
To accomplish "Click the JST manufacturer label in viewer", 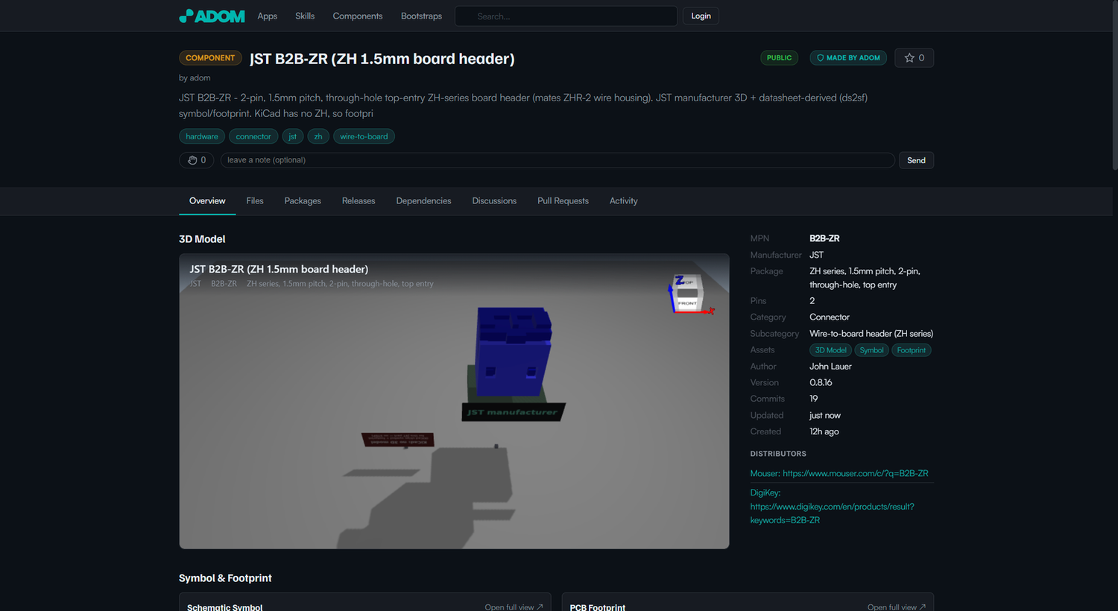I will tap(513, 412).
